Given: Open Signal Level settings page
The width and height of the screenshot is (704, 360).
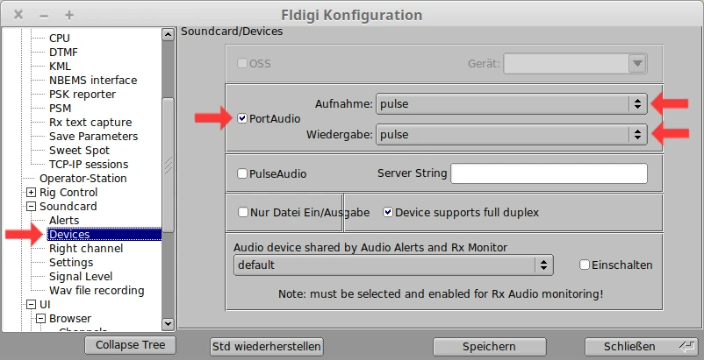Looking at the screenshot, I should click(x=80, y=277).
